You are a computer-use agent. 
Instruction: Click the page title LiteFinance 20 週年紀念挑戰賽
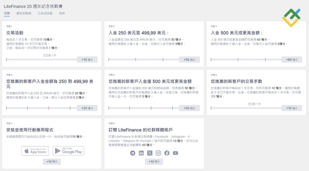[33, 6]
